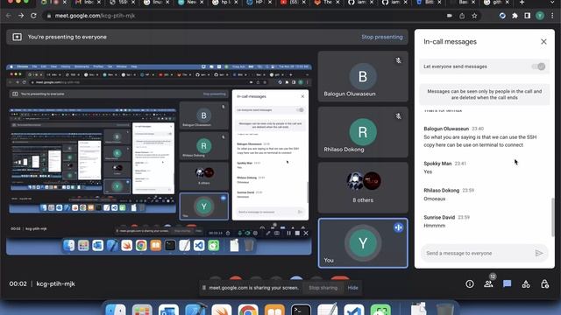Screen dimensions: 561x315
Task: Open host controls lock icon
Action: point(544,283)
